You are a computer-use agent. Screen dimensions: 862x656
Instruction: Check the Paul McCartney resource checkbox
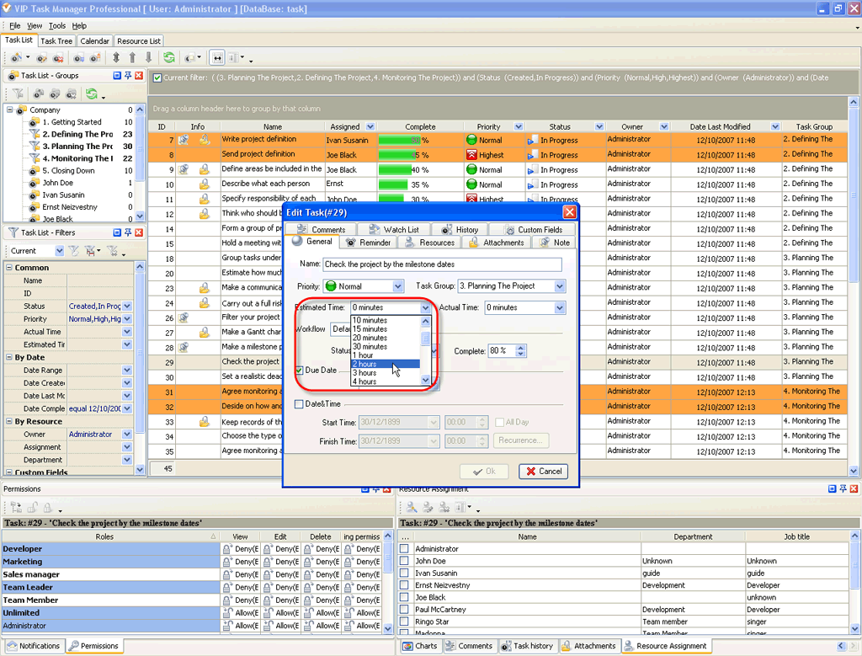click(405, 609)
